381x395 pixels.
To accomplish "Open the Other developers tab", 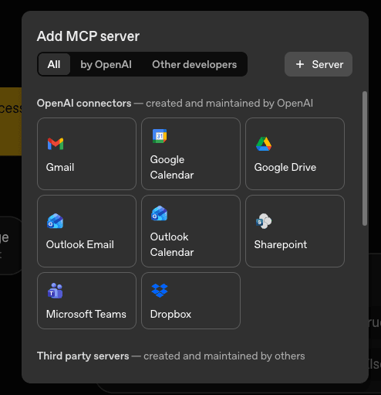I will pyautogui.click(x=194, y=64).
